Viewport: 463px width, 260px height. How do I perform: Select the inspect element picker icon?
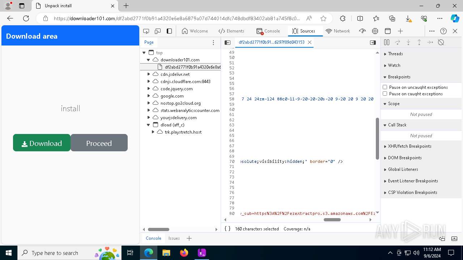pyautogui.click(x=146, y=31)
